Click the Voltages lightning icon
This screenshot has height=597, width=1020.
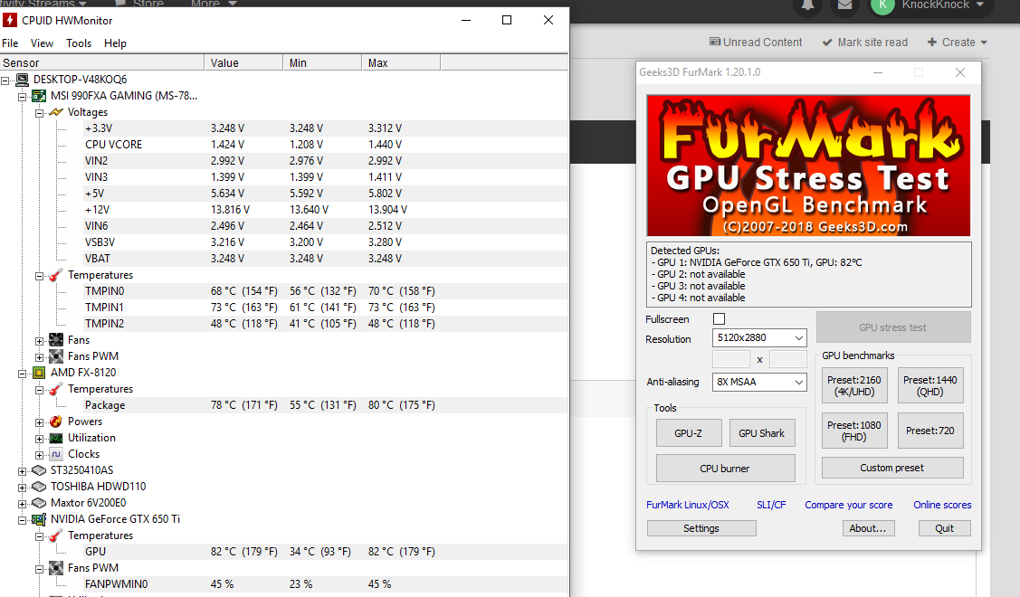click(x=56, y=112)
